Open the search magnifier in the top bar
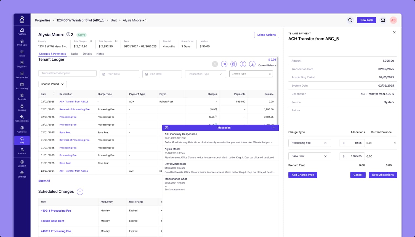 pos(350,20)
